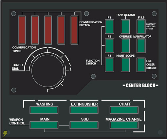Select the Main weapon control button
The height and width of the screenshot is (139, 167).
44,125
